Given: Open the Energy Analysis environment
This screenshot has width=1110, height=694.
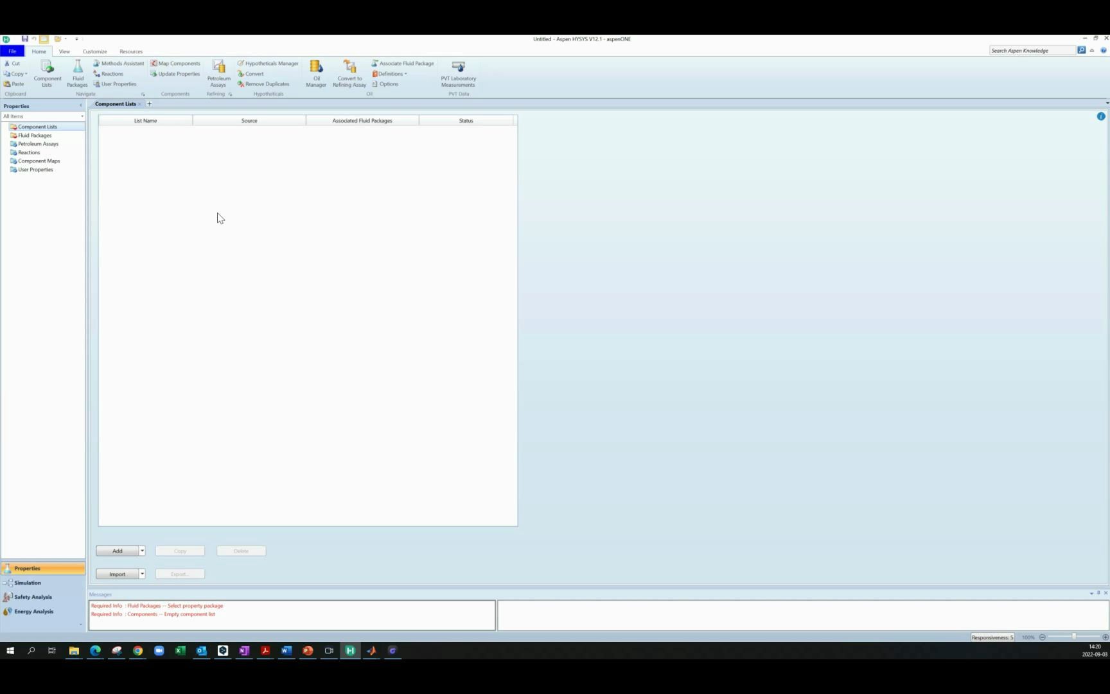Looking at the screenshot, I should click(33, 611).
